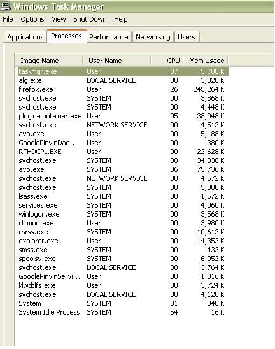Open the View menu
Image resolution: width=275 pixels, height=349 pixels.
pyautogui.click(x=59, y=19)
